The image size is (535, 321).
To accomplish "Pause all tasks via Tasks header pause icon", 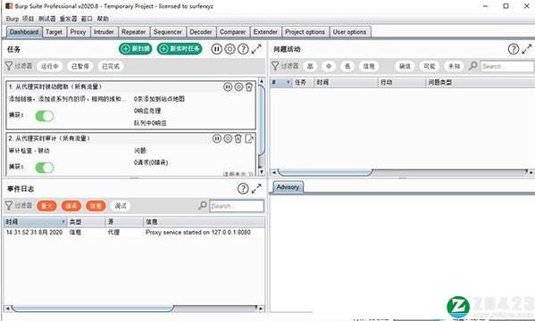I will point(216,49).
